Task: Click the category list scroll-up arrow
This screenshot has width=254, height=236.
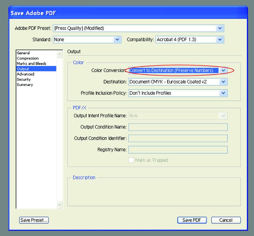Action: (x=60, y=54)
